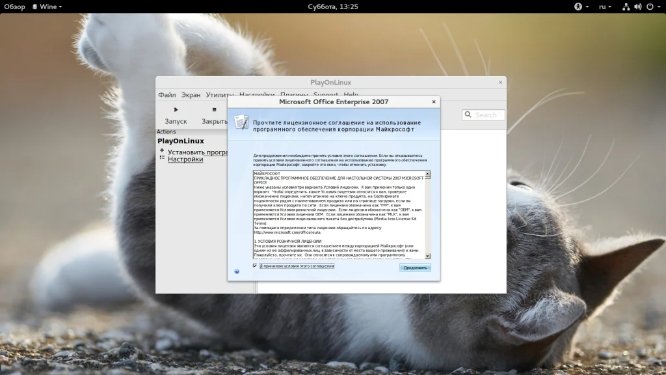
Task: Click Обзор in the top bar
Action: point(14,7)
